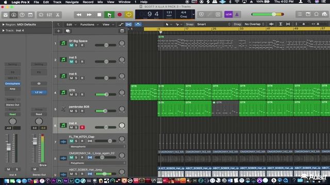Open Smart Controls button

(41, 15)
